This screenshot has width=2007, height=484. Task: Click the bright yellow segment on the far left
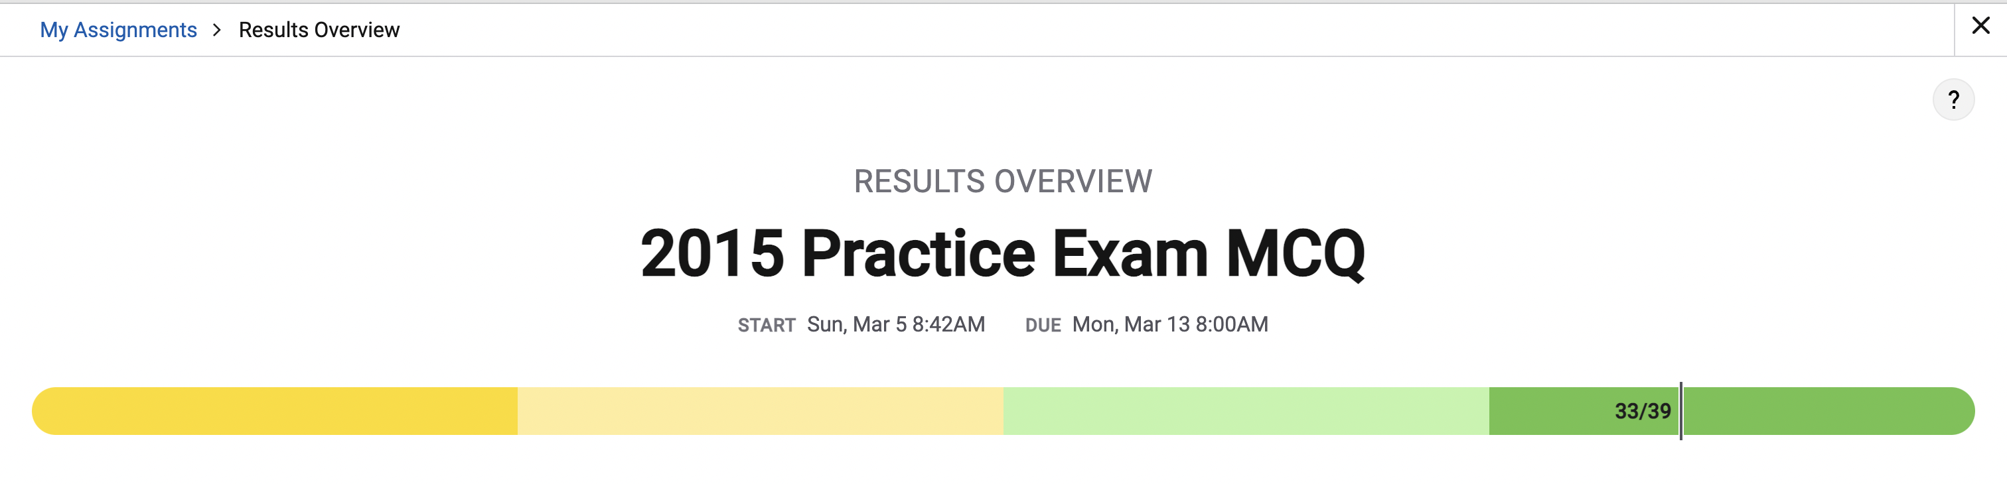[x=273, y=411]
